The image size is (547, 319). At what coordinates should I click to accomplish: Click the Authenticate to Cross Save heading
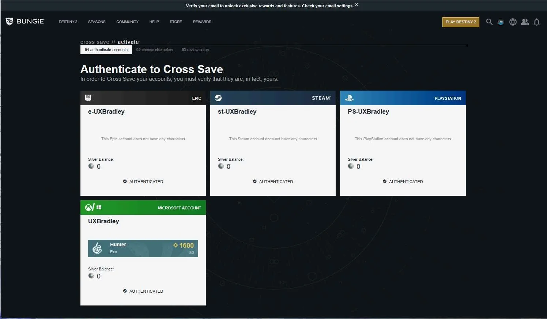(x=152, y=69)
